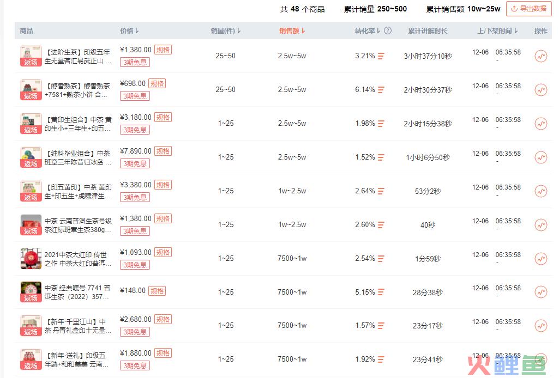Viewport: 559px width, 378px height.
Task: Click the detail icon beside 1.92% conversion rate
Action: (381, 359)
